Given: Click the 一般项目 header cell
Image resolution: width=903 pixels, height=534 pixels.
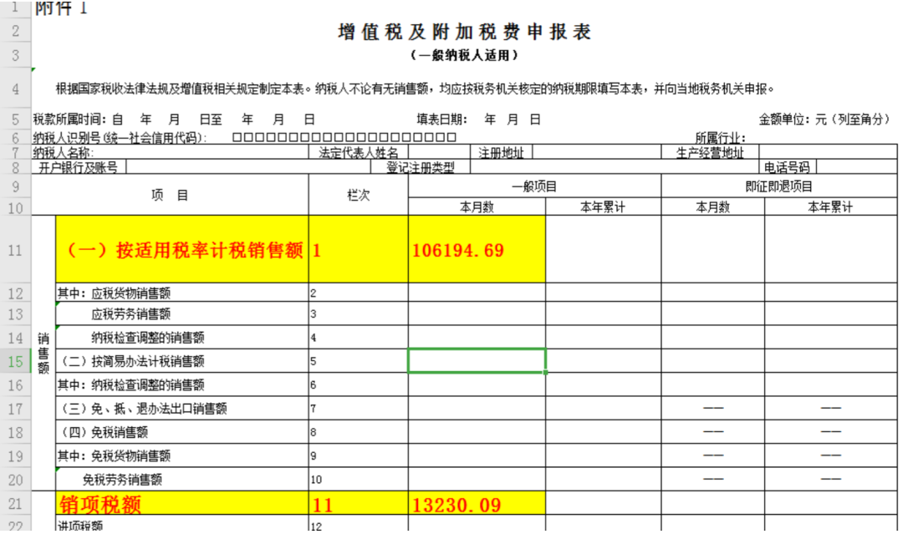Looking at the screenshot, I should 534,186.
